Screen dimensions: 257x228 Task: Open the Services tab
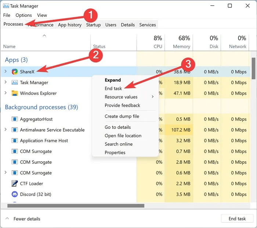(x=148, y=25)
